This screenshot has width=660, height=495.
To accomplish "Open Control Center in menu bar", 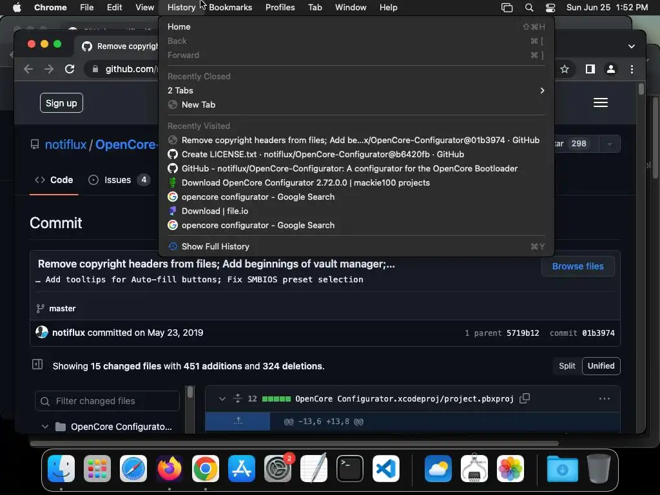I will coord(550,7).
